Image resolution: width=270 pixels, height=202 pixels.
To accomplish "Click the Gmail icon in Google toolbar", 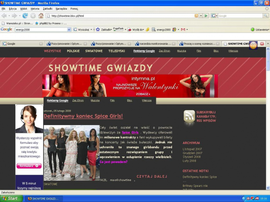I will click(x=183, y=30).
